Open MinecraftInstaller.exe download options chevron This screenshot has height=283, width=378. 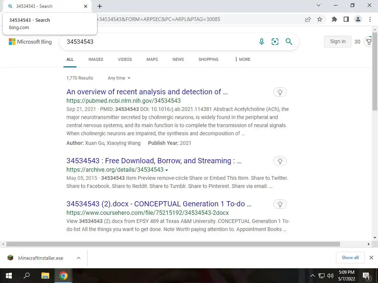(78, 258)
